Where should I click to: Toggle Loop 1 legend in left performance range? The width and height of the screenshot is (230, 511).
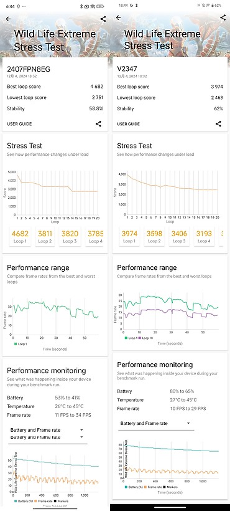click(x=20, y=344)
